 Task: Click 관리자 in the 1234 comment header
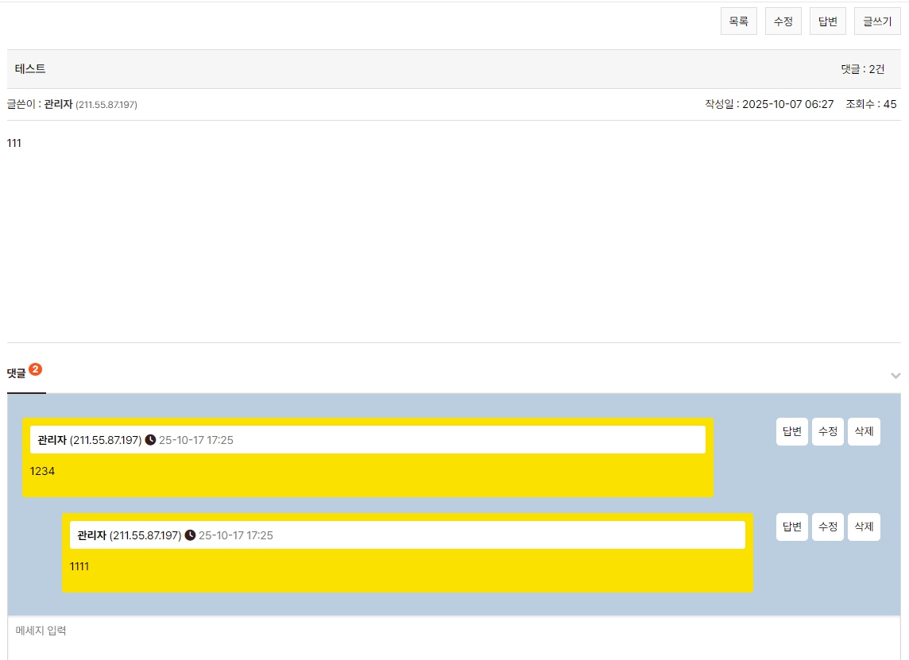coord(52,440)
